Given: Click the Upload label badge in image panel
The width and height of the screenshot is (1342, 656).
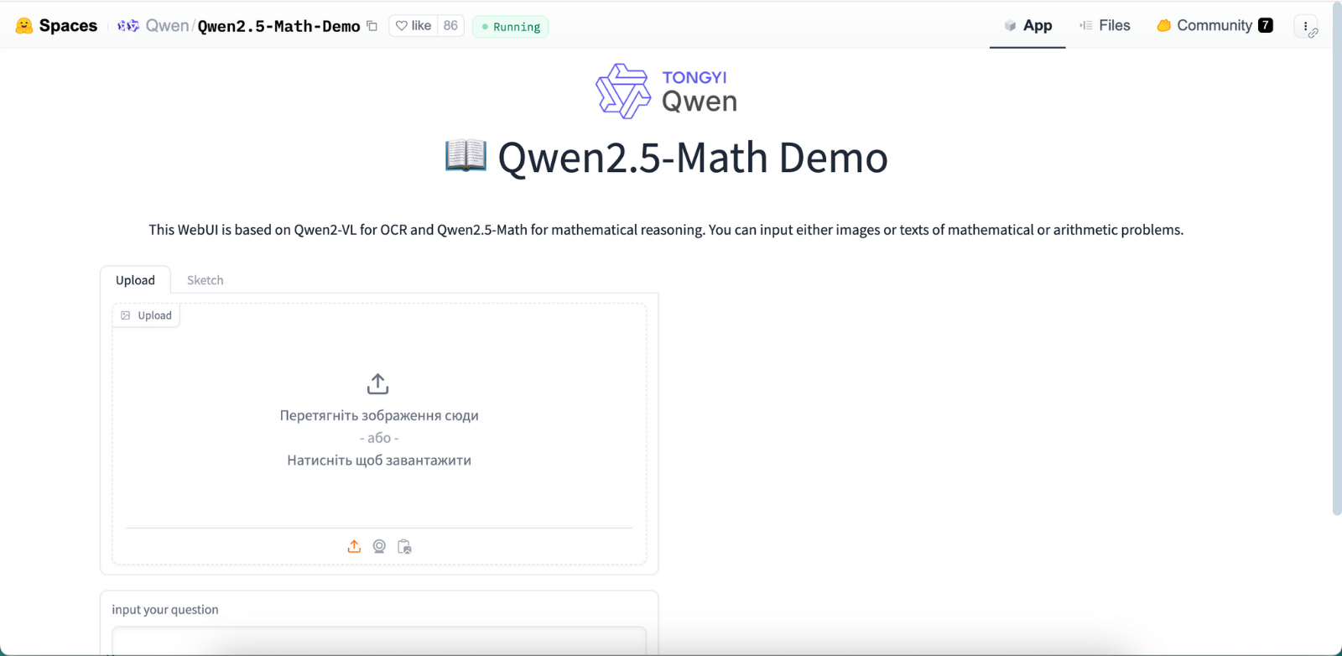Looking at the screenshot, I should point(146,315).
